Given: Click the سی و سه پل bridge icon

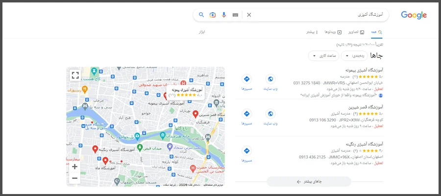Looking at the screenshot, I should 85,106.
